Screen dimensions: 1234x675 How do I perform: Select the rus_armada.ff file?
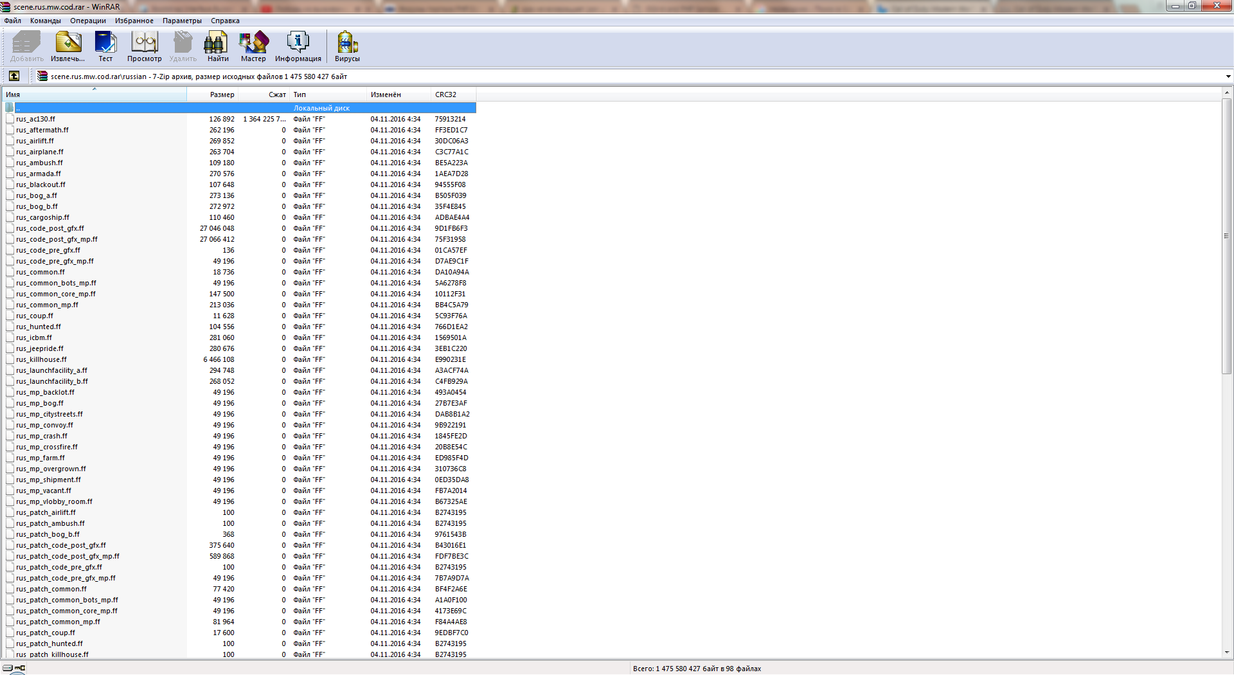click(x=39, y=174)
